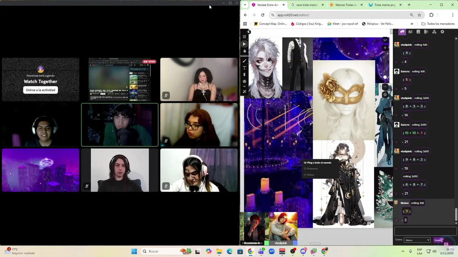Focus the chat message input box
Screen dimensions: 458x257
[425, 231]
